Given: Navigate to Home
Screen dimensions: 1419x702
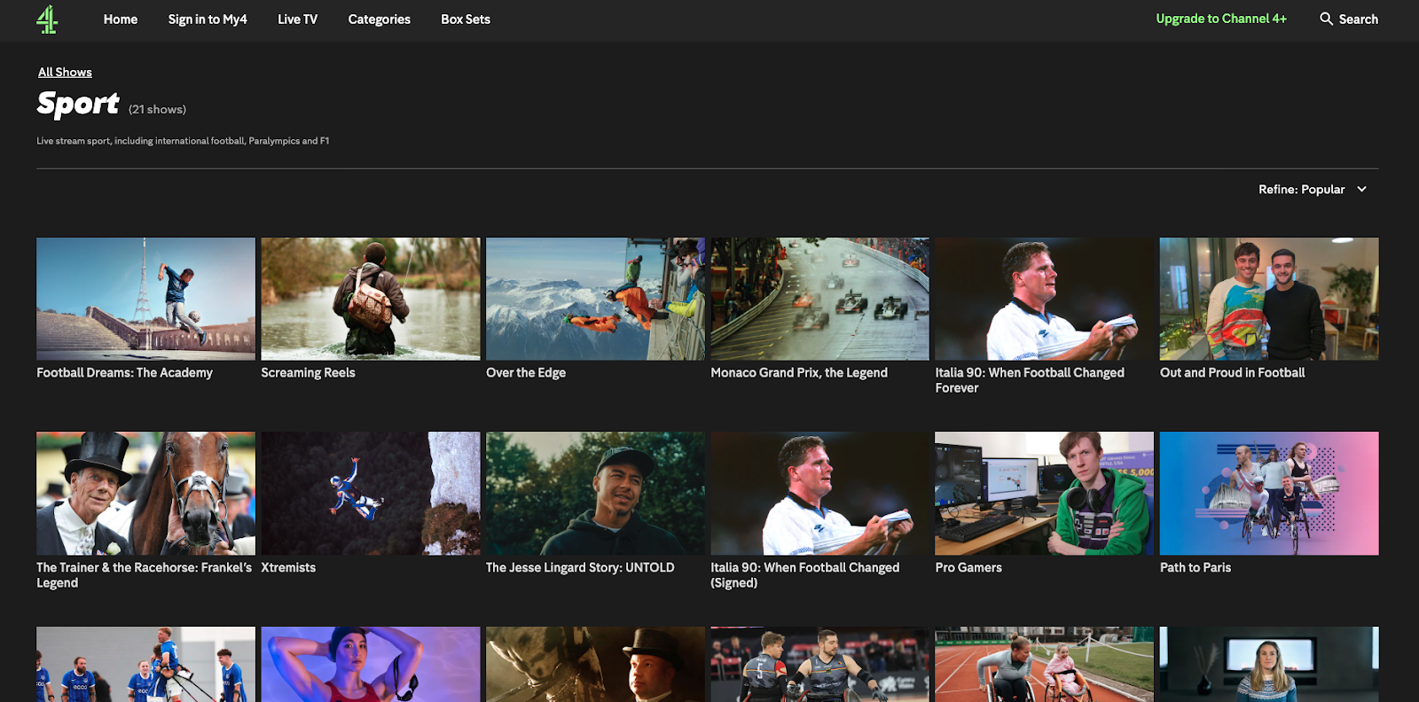Looking at the screenshot, I should (x=121, y=19).
